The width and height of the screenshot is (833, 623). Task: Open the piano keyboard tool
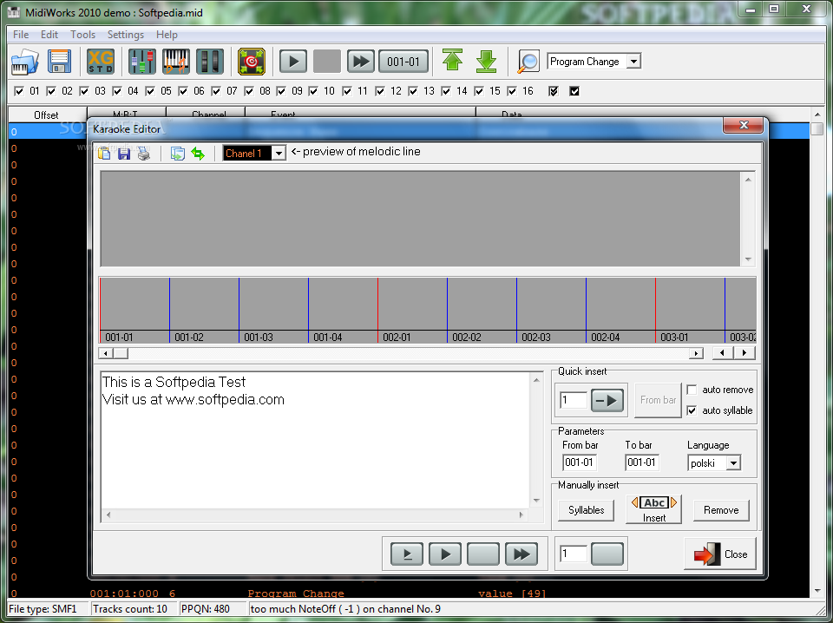tap(176, 62)
